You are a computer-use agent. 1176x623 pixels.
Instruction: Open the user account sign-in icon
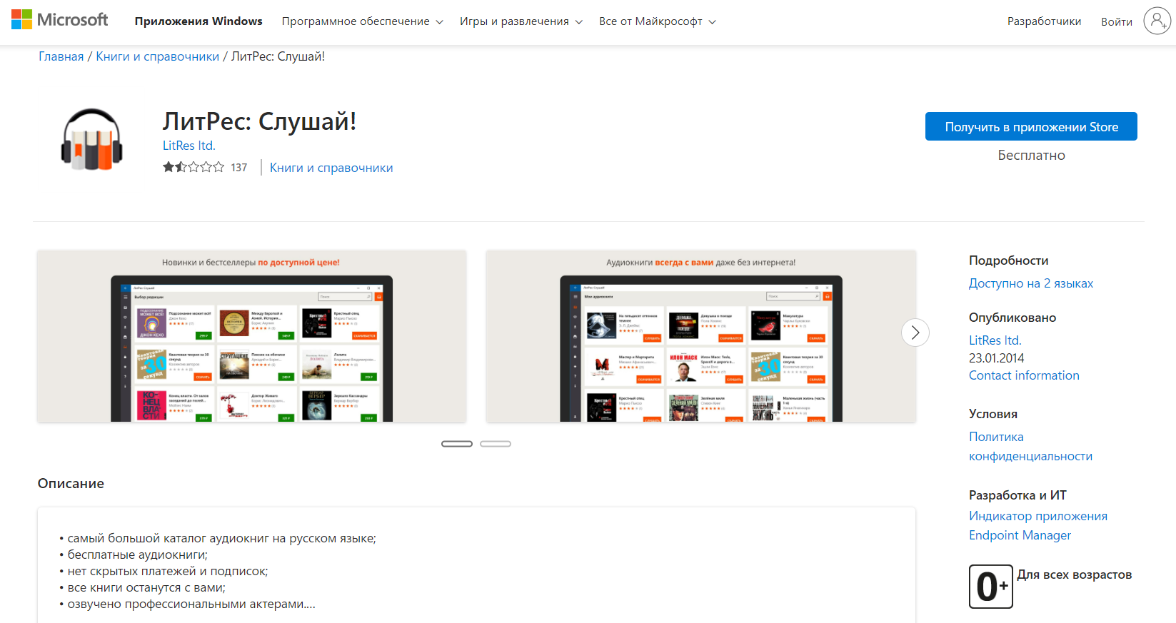point(1157,21)
